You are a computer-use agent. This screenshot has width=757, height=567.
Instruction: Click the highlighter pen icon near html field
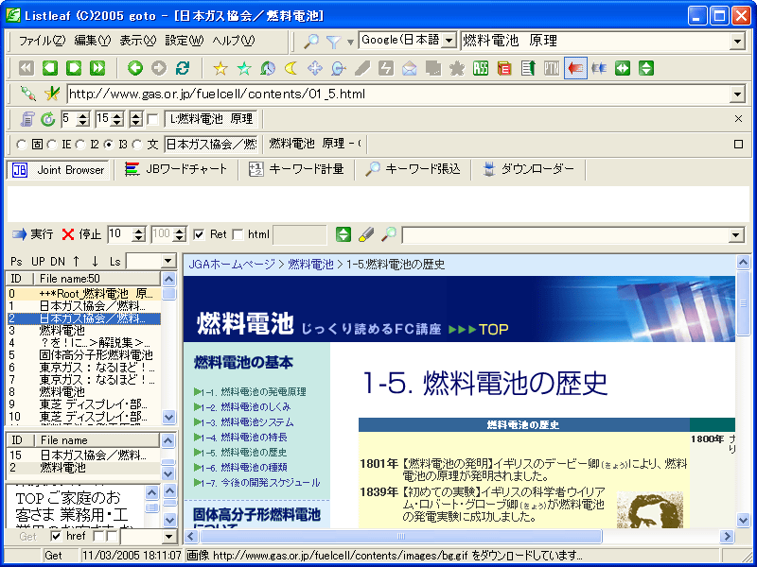click(366, 234)
